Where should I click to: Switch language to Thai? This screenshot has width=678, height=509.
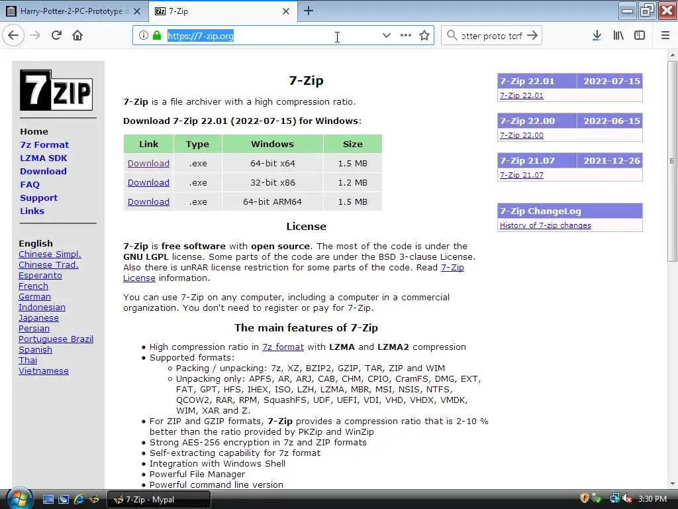coord(28,361)
